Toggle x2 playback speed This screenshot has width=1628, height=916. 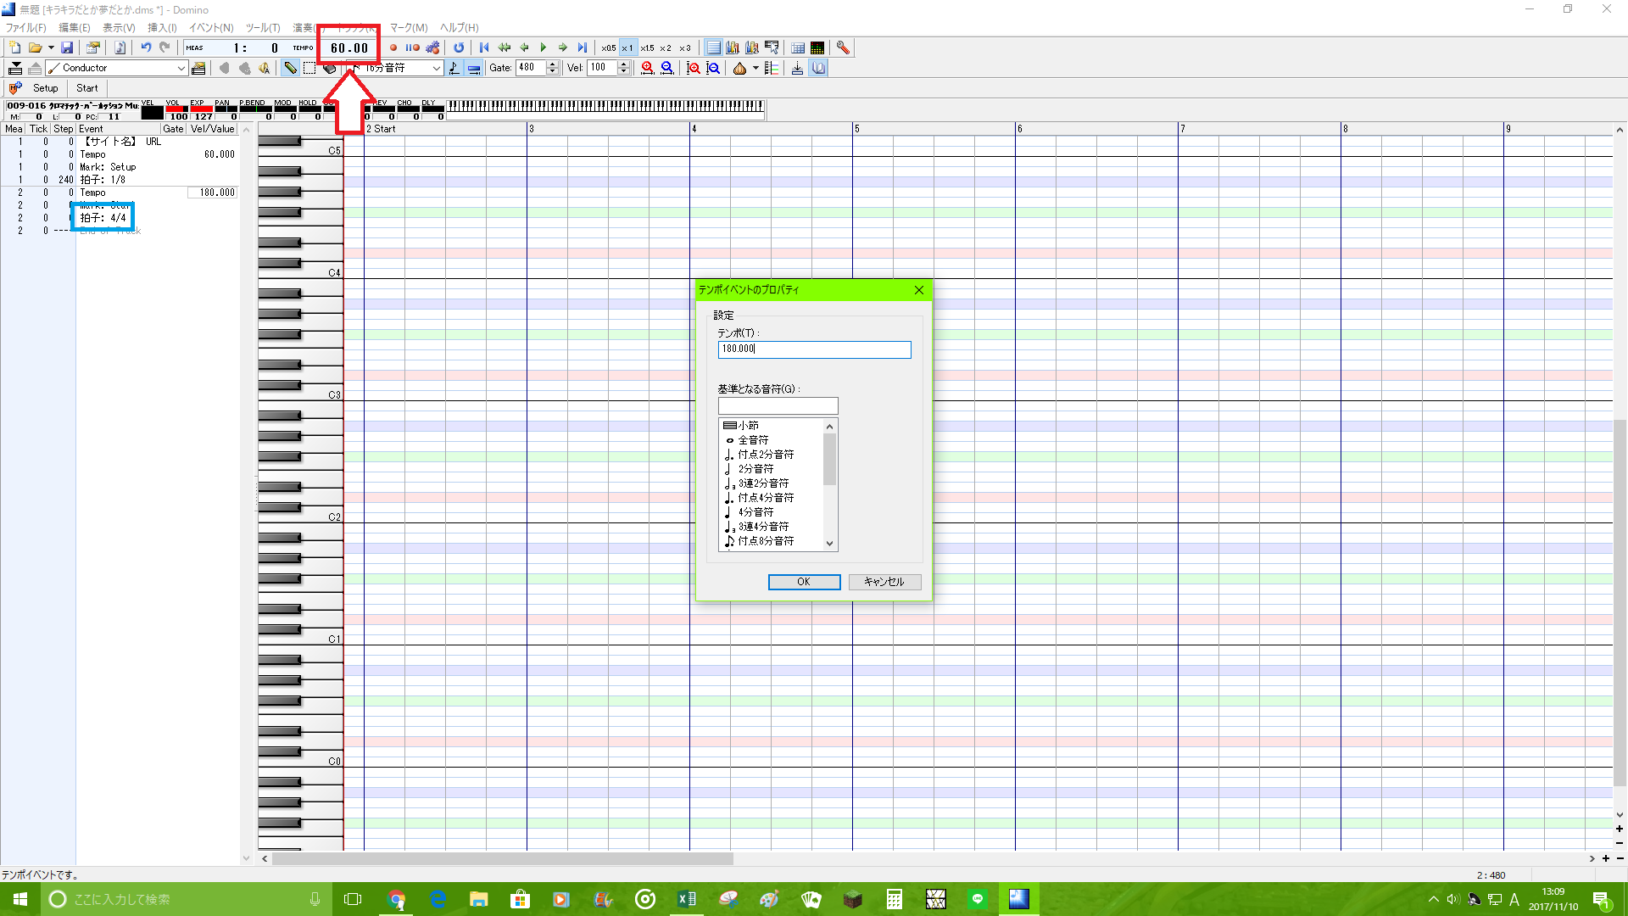pyautogui.click(x=666, y=48)
